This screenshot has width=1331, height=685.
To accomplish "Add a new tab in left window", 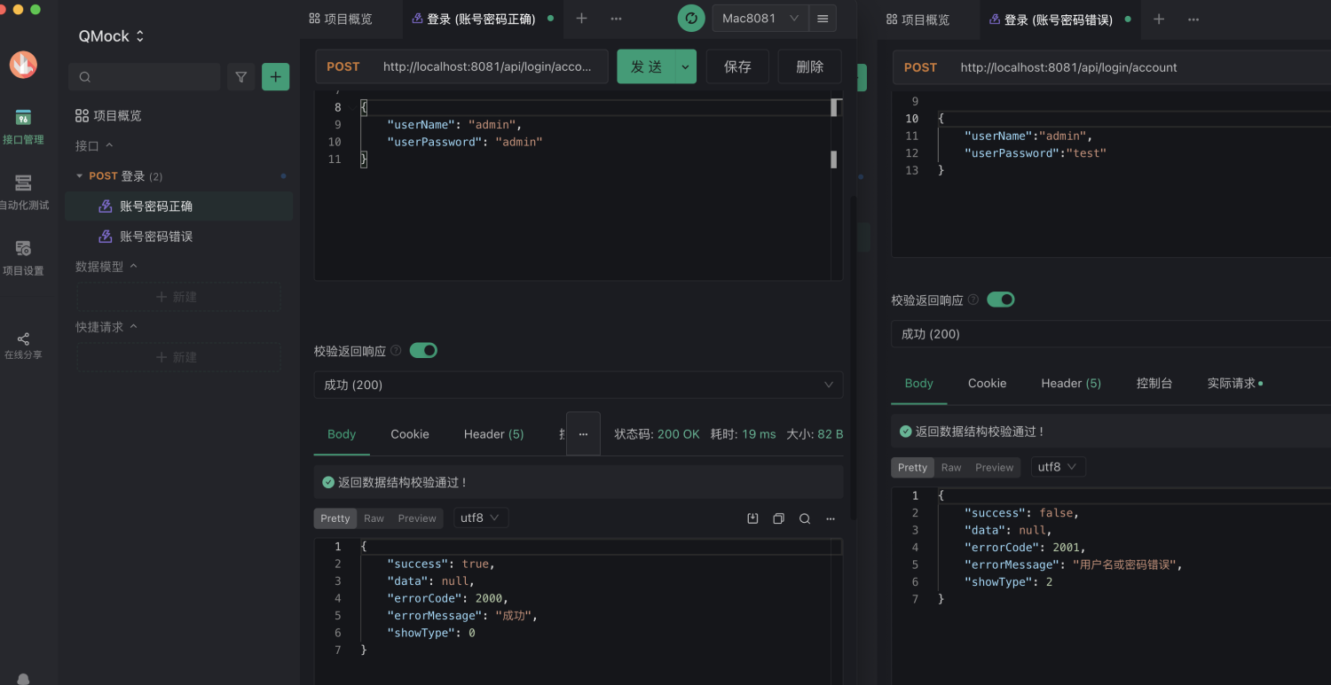I will (581, 19).
